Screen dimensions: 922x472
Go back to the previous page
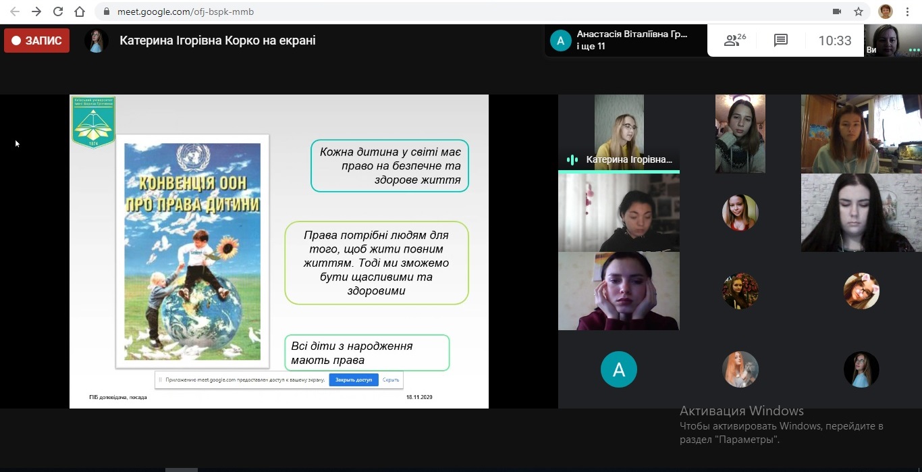pos(15,11)
